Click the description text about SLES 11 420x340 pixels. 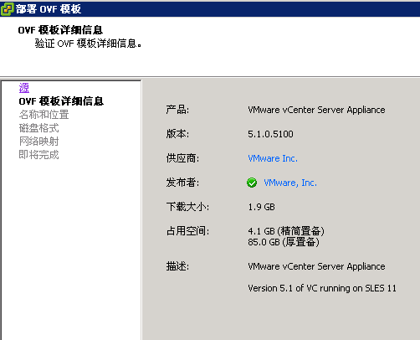tap(322, 288)
